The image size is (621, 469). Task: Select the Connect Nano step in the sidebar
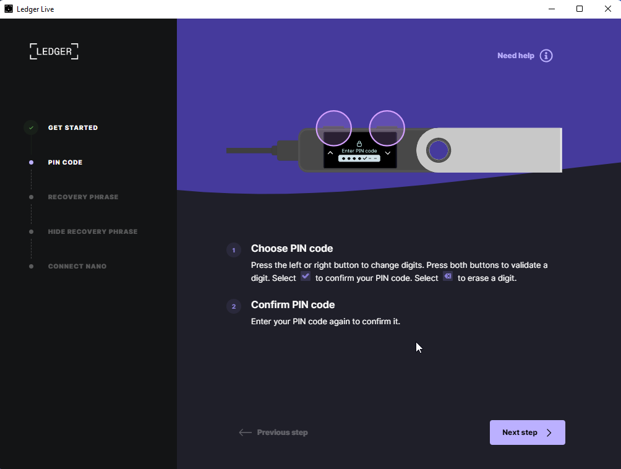77,266
